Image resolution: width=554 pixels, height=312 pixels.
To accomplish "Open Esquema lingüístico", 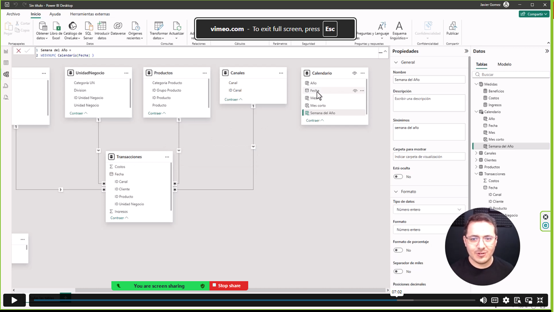I will pos(399,30).
